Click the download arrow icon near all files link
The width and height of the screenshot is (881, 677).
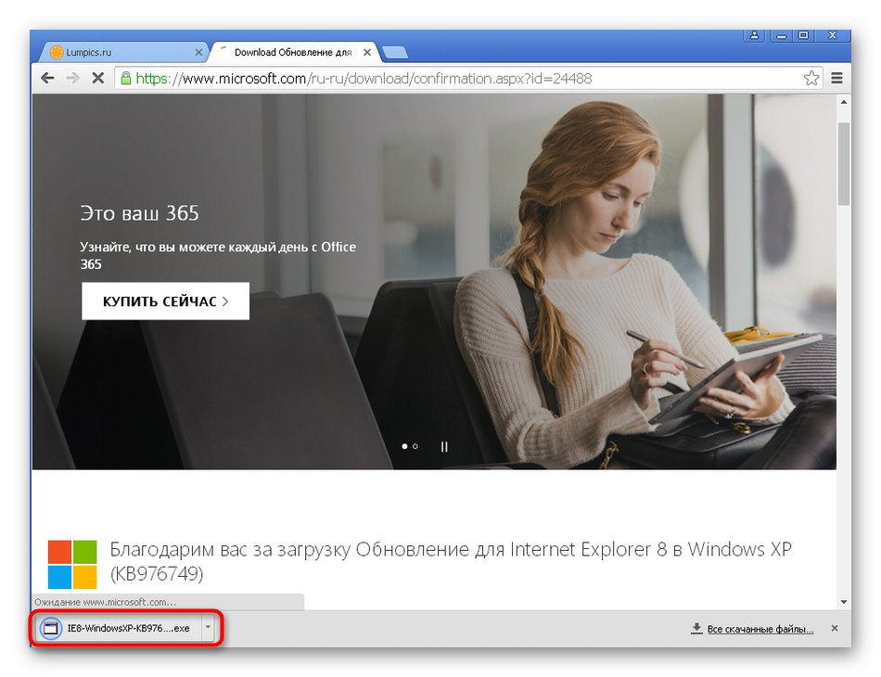pyautogui.click(x=696, y=628)
